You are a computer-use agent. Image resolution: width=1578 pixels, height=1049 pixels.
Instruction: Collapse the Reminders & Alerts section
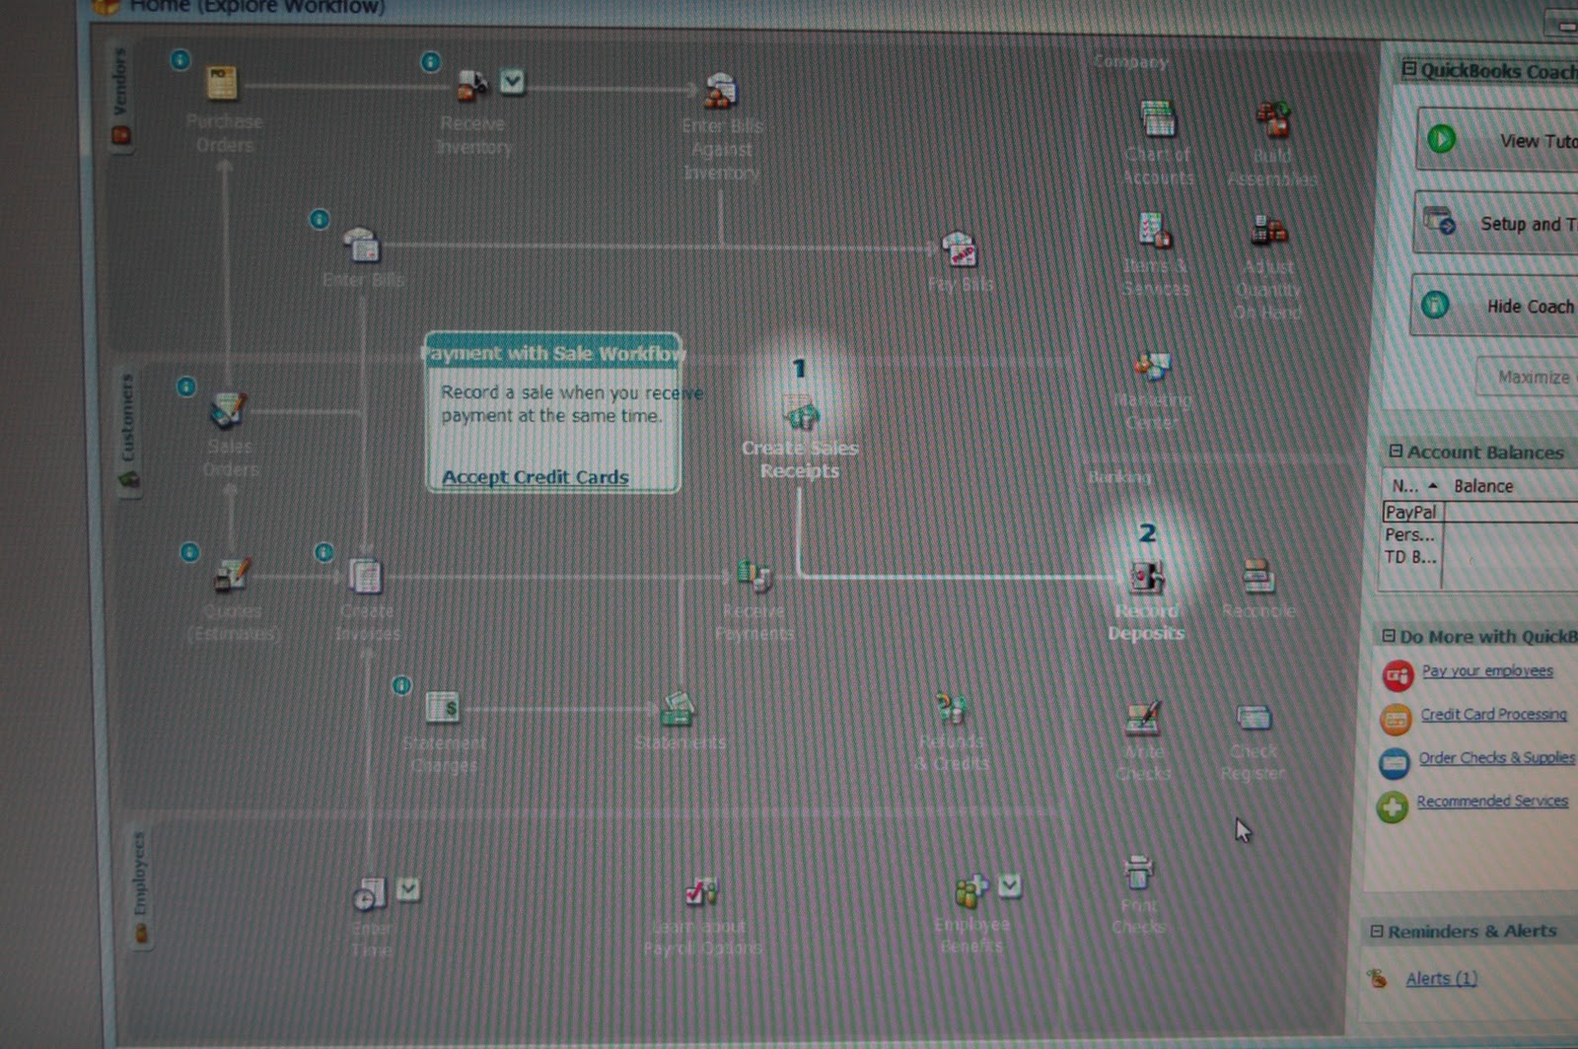(1377, 931)
